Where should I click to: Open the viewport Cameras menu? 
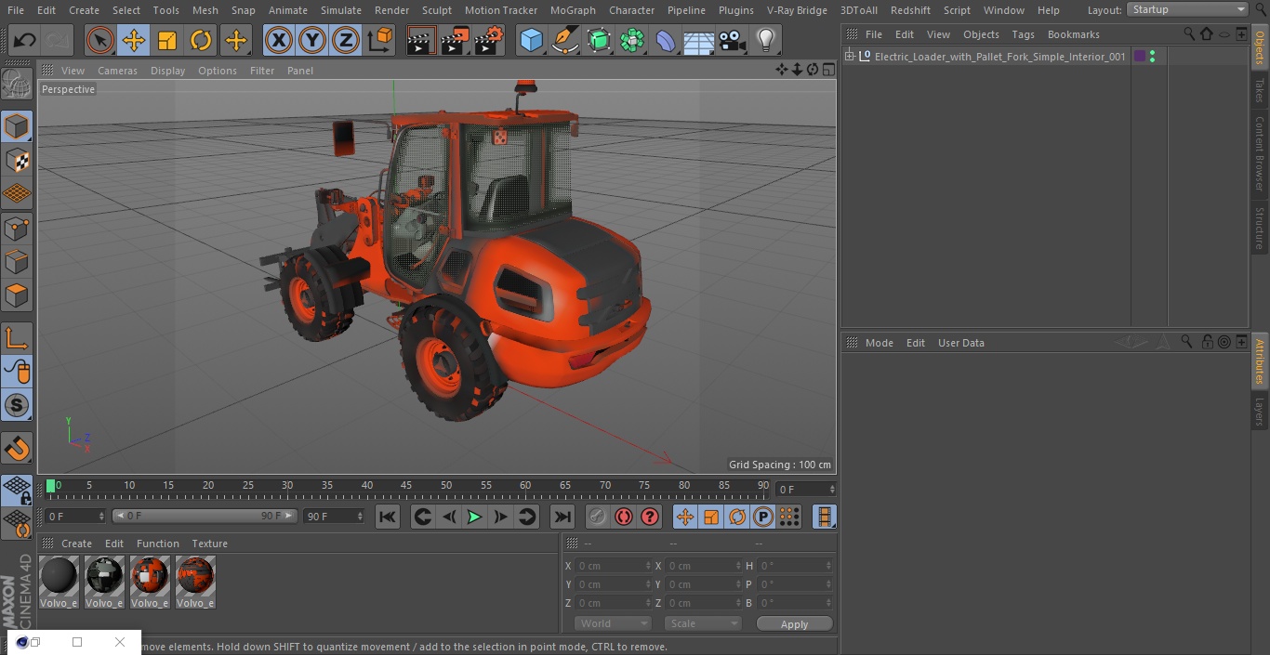[117, 71]
